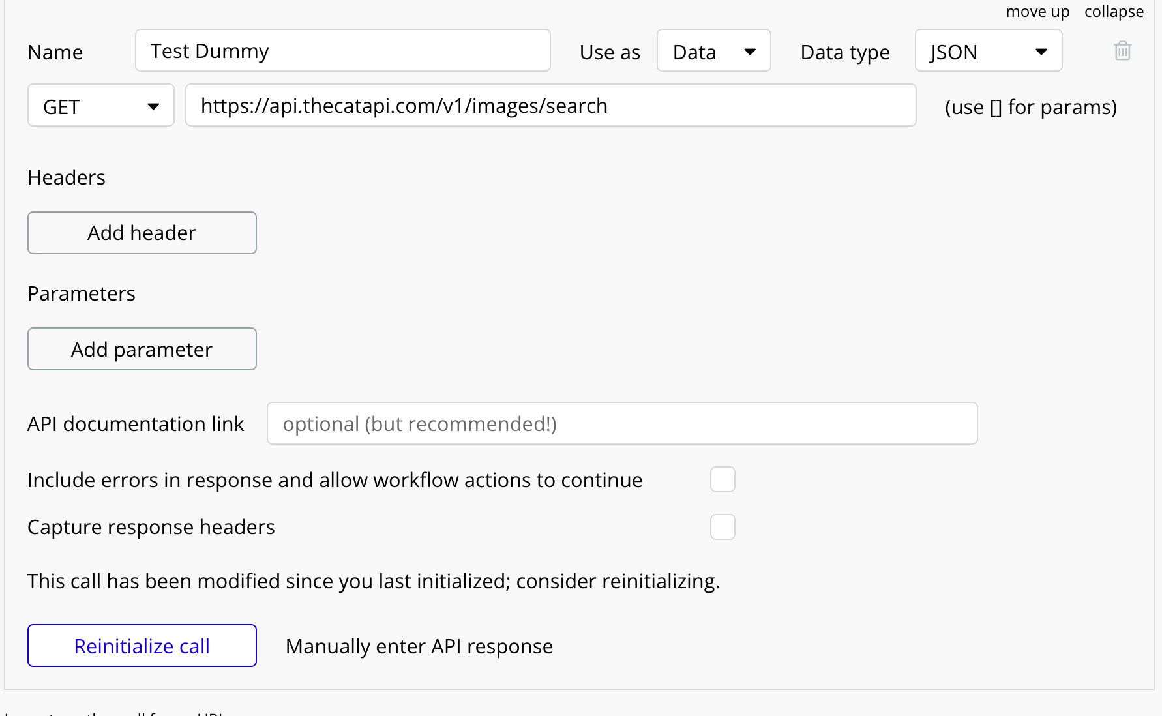Click Manually enter API response link

[x=419, y=646]
